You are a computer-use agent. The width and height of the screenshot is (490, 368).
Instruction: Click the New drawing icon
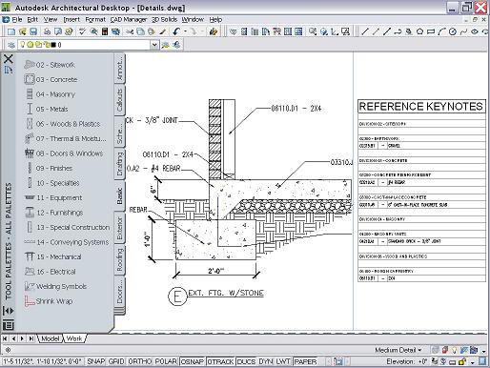[11, 31]
